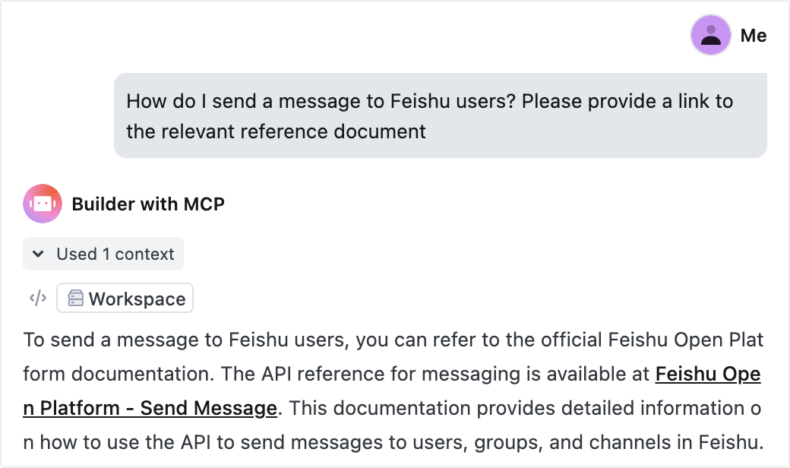Select the Workspace context chip label
Screen dimensions: 790x468
click(137, 299)
